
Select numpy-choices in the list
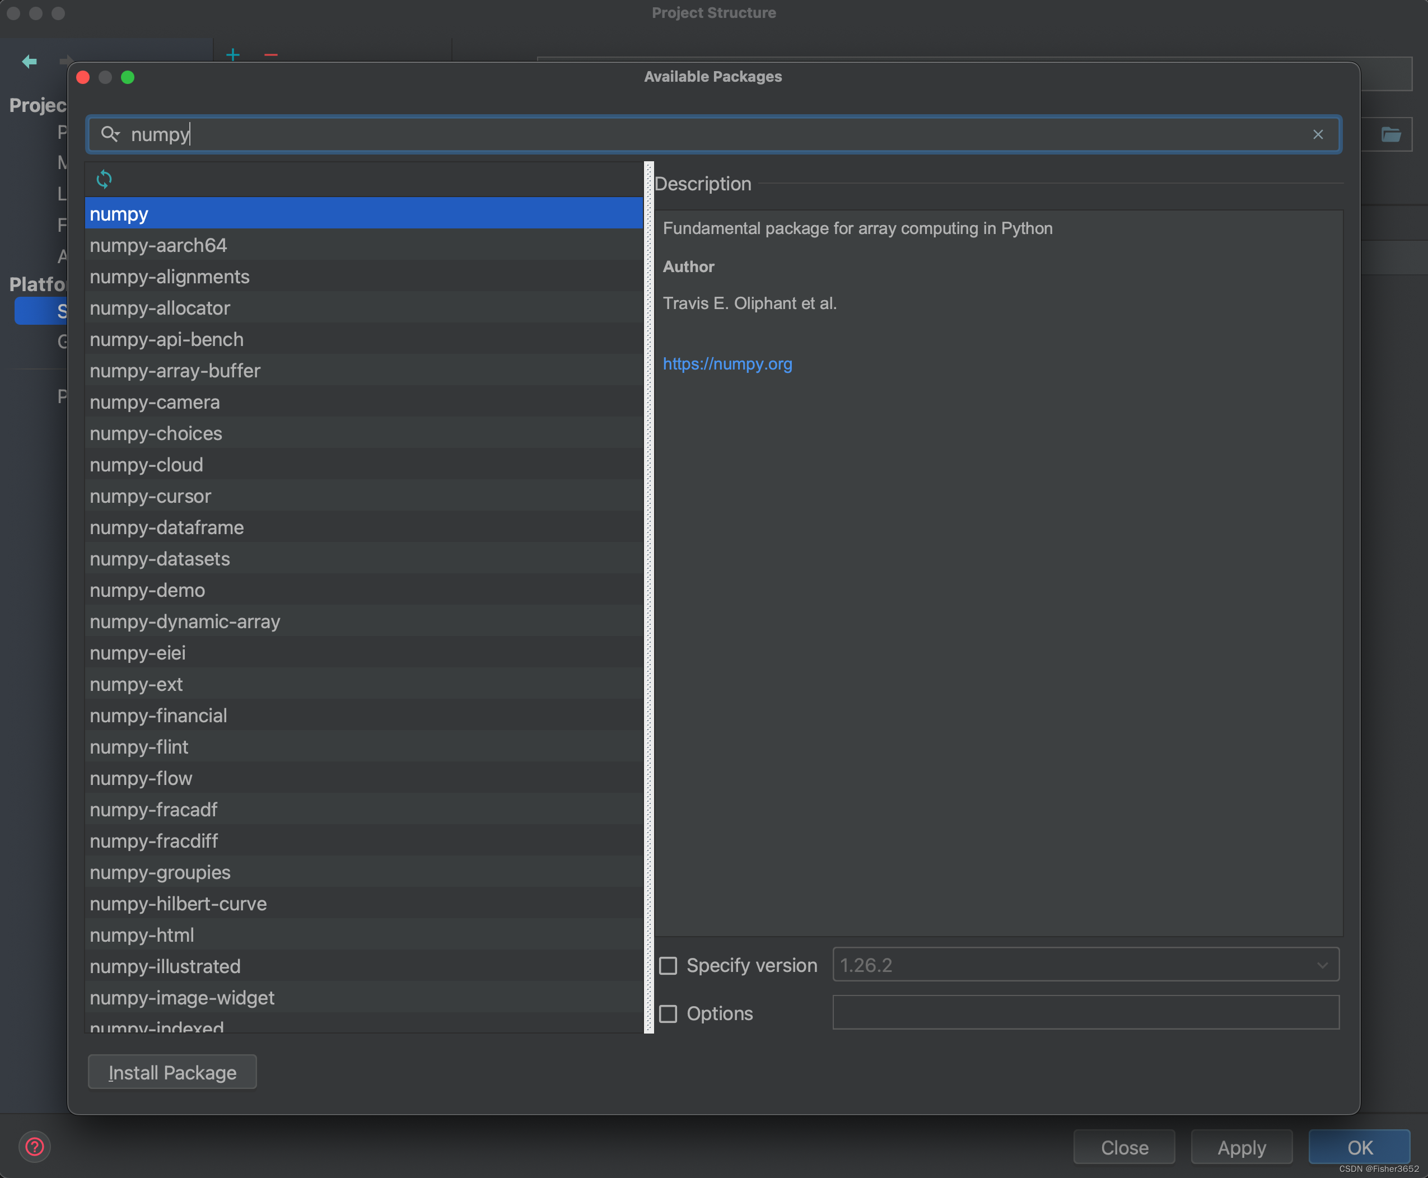tap(364, 433)
